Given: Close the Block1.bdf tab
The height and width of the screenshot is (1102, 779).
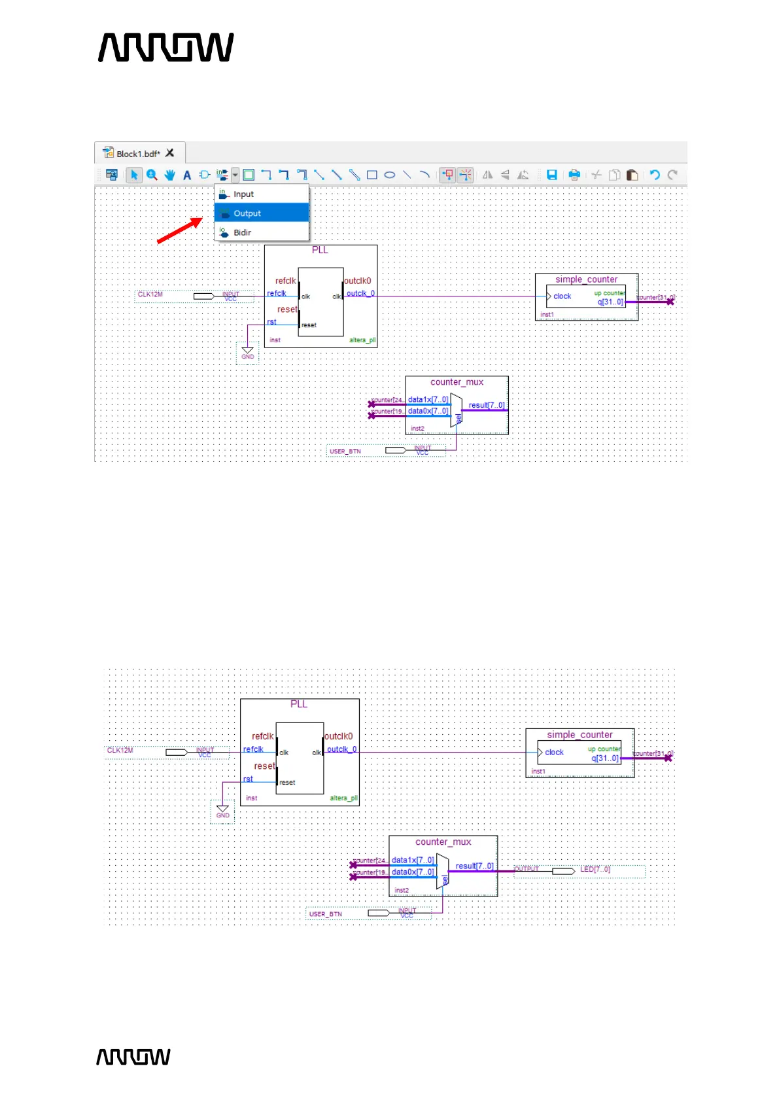Looking at the screenshot, I should 170,153.
